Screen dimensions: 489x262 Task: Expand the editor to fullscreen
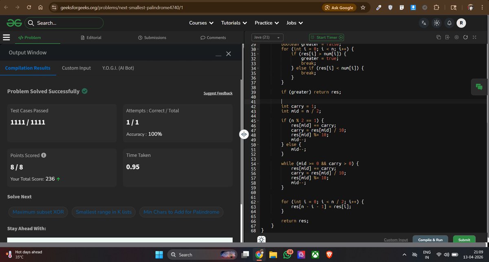[x=474, y=37]
